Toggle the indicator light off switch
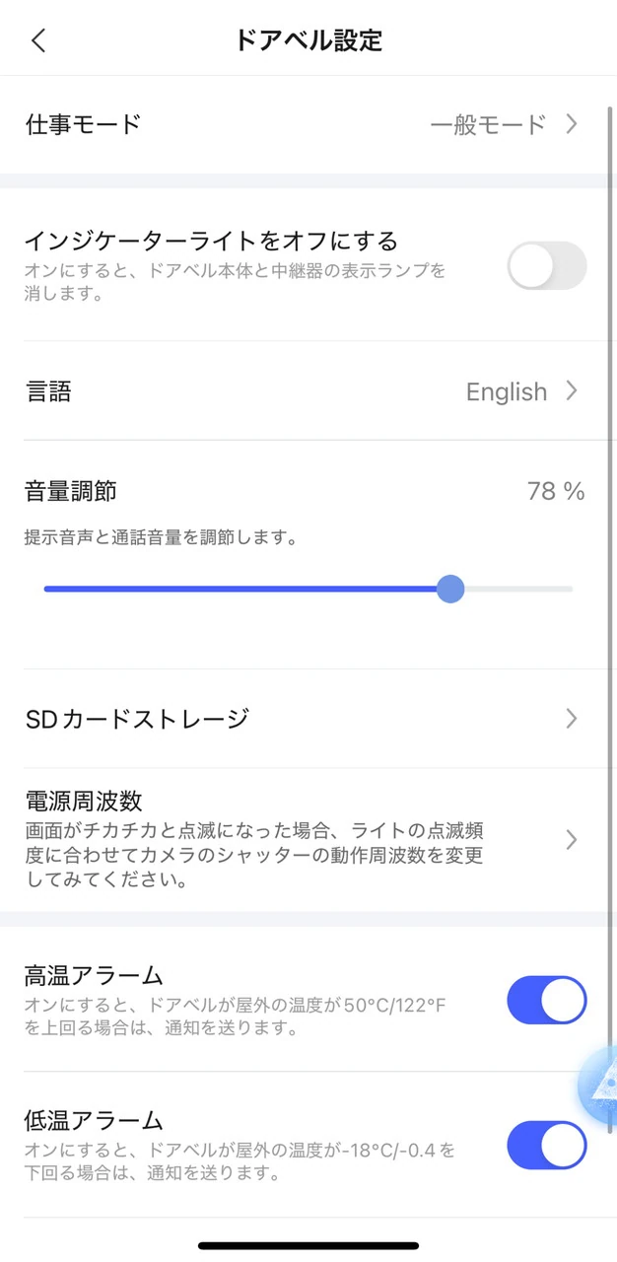 click(x=546, y=266)
